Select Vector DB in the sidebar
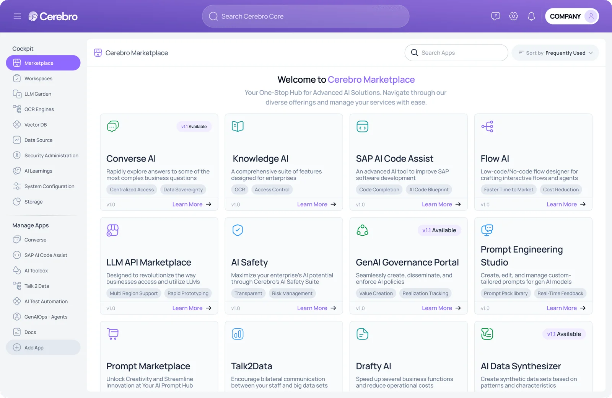612x398 pixels. [x=36, y=124]
